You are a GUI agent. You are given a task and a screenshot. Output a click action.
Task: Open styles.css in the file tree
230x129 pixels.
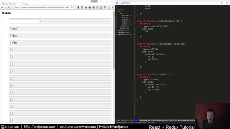(125, 29)
